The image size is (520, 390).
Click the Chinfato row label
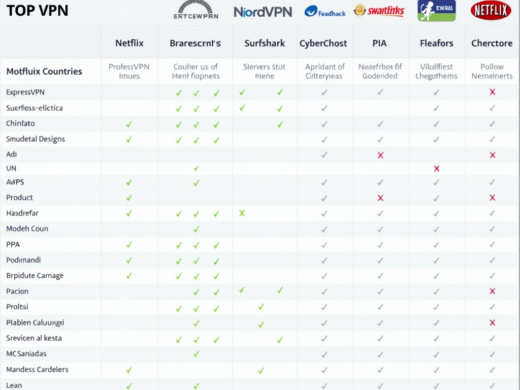20,123
